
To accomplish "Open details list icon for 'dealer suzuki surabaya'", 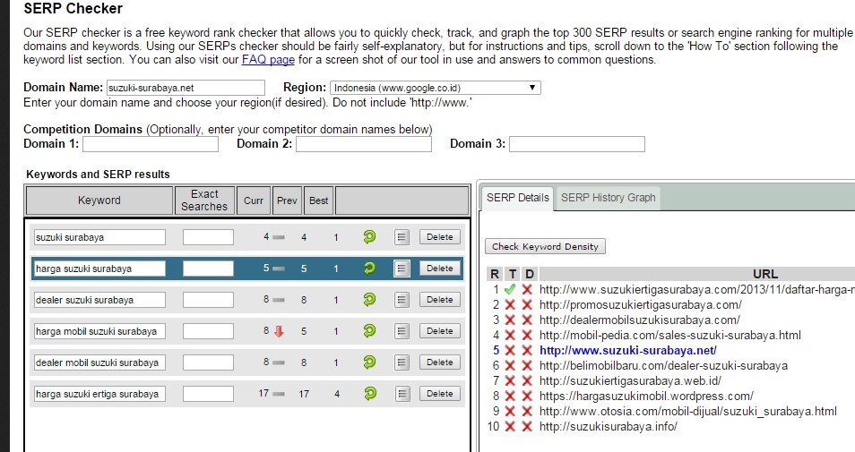I will 402,300.
